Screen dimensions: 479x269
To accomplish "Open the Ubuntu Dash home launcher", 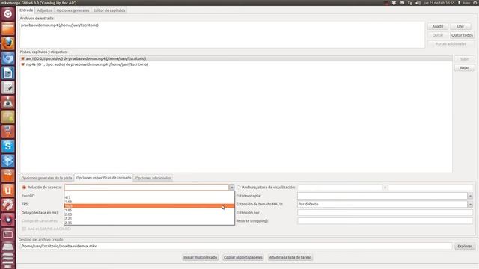I will 8,13.
